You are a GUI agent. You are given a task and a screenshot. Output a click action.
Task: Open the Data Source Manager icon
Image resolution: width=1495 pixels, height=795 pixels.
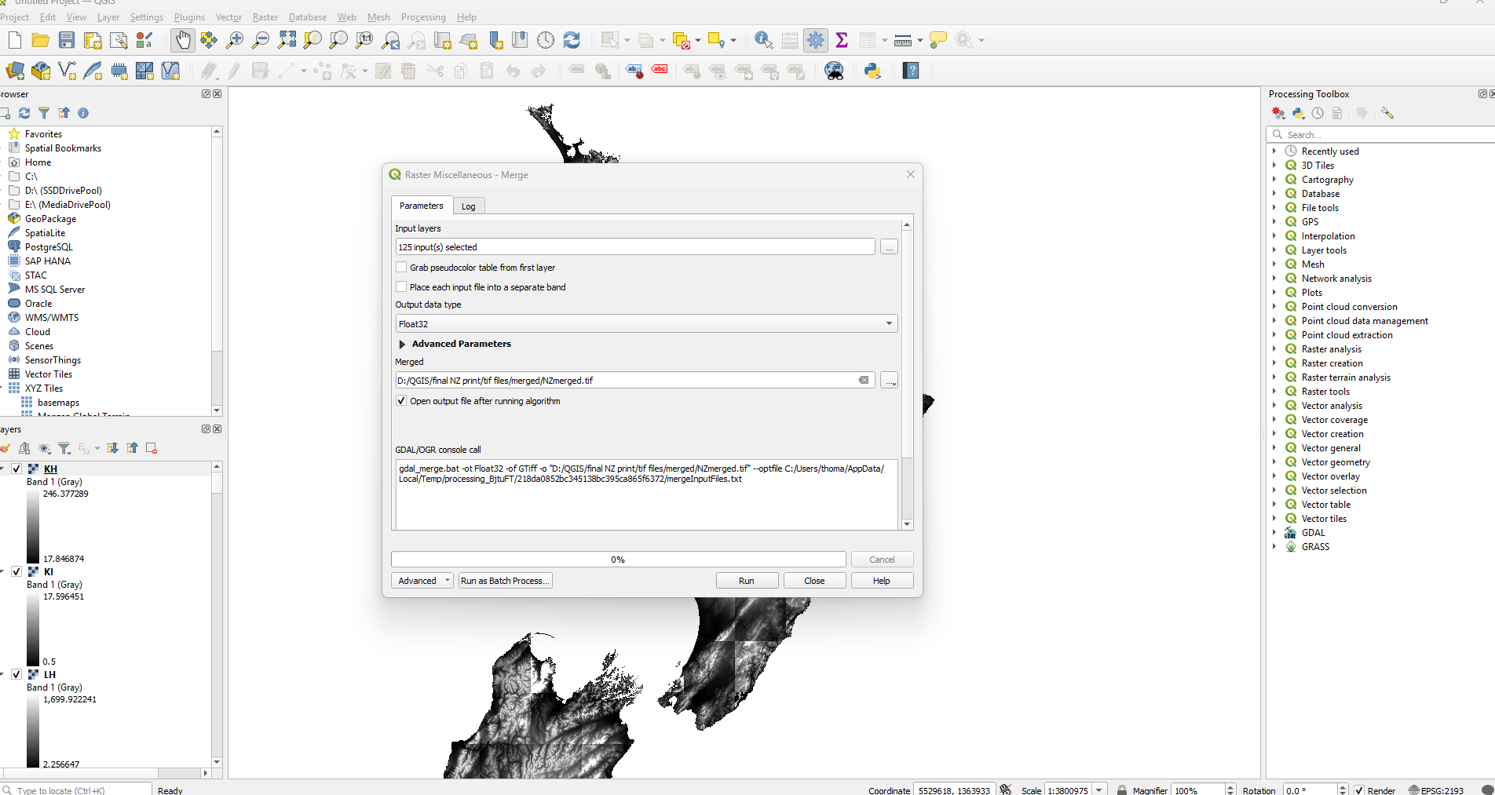(15, 71)
